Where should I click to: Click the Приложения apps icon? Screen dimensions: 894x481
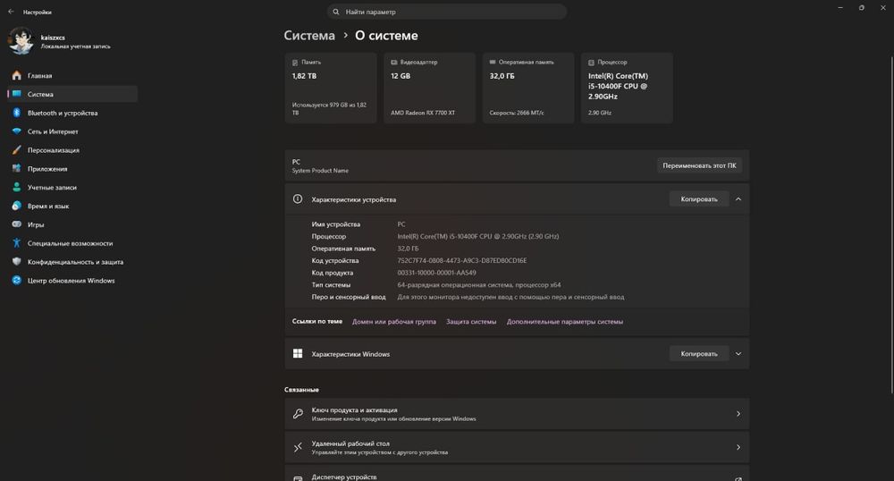(x=16, y=169)
